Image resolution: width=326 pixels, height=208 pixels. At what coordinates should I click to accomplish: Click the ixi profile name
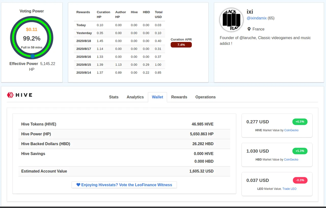click(250, 11)
